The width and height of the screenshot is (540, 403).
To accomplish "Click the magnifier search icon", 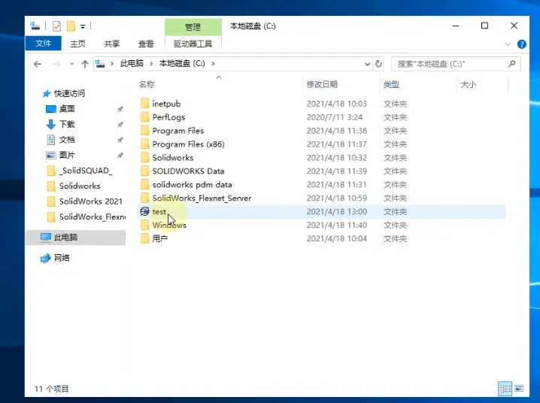I will click(511, 64).
